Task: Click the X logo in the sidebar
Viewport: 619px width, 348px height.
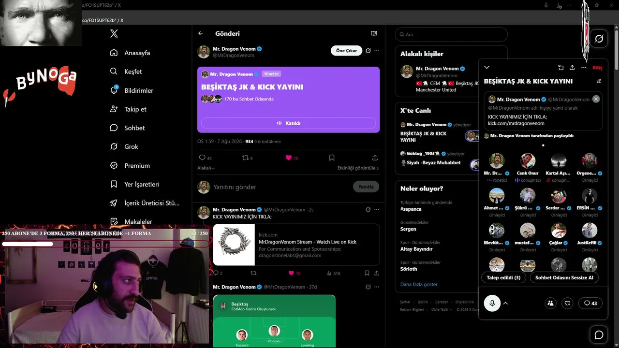Action: click(x=114, y=34)
